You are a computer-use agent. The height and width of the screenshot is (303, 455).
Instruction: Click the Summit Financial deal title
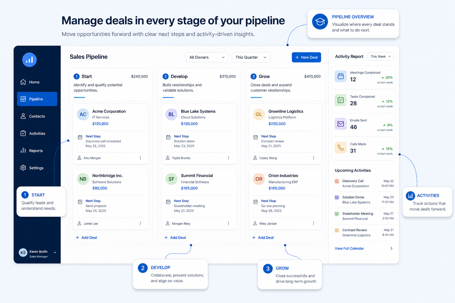click(197, 175)
